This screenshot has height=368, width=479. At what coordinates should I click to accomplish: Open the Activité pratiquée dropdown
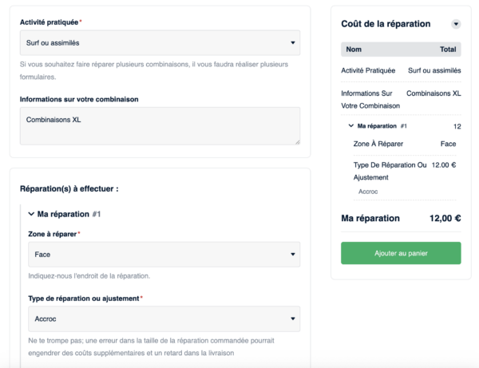pyautogui.click(x=160, y=42)
